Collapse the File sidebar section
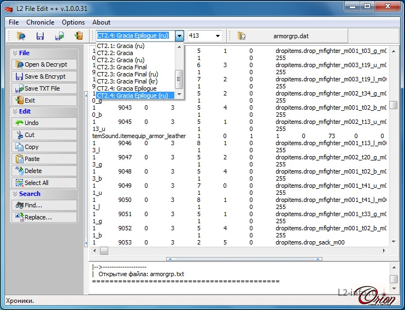 (15, 53)
